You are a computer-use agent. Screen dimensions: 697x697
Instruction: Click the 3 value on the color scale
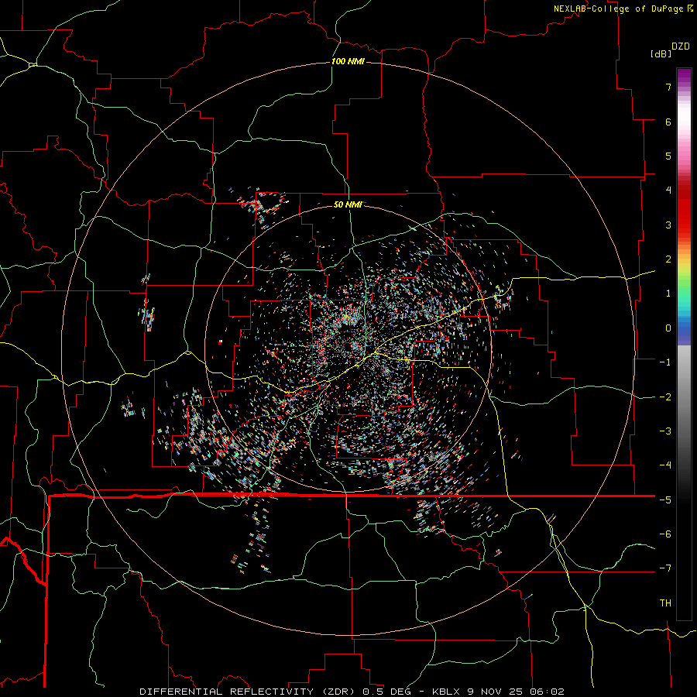(x=668, y=225)
